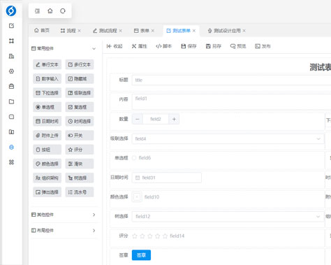Pick the 开关 switch control
The width and height of the screenshot is (331, 265).
(x=80, y=136)
